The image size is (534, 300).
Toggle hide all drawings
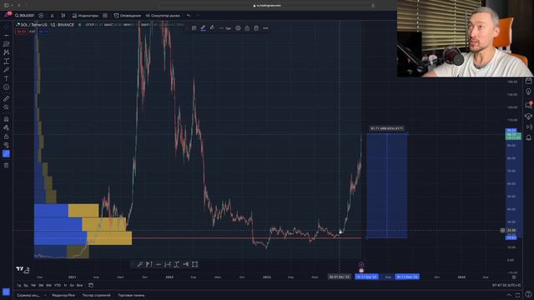point(7,145)
